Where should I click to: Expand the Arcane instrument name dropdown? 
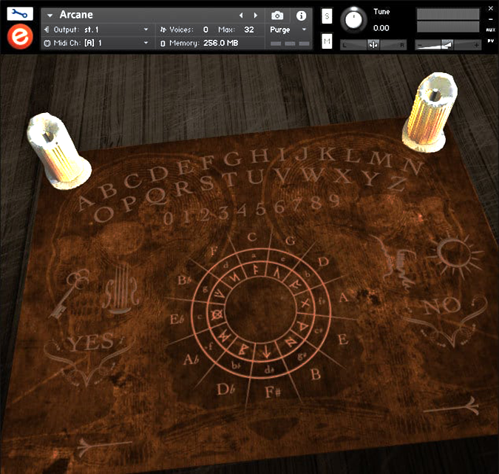50,16
